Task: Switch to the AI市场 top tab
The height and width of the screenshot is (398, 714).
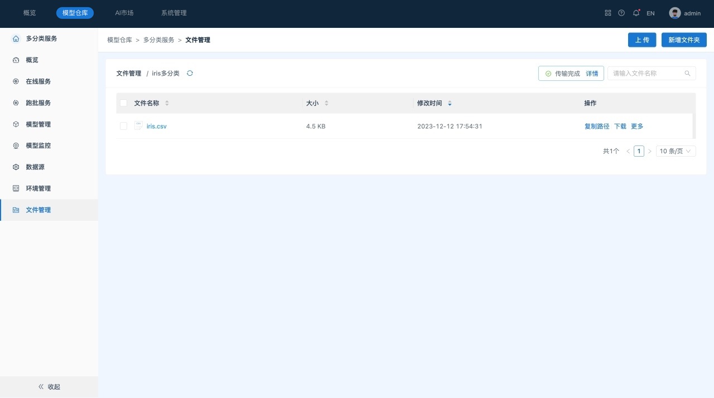Action: (124, 13)
